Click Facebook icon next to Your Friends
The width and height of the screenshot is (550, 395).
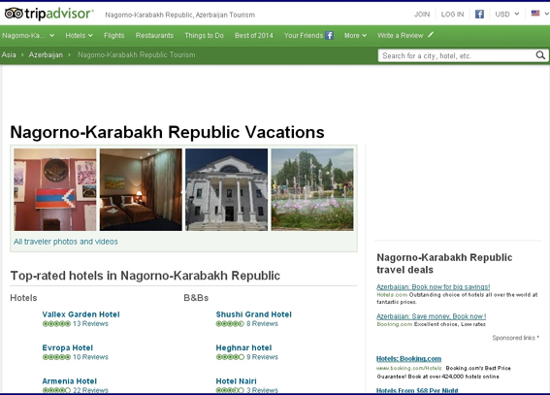(x=329, y=35)
